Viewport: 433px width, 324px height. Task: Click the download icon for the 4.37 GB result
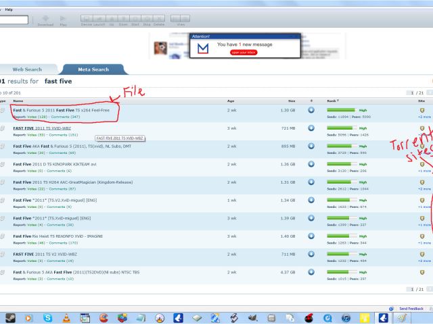click(311, 272)
